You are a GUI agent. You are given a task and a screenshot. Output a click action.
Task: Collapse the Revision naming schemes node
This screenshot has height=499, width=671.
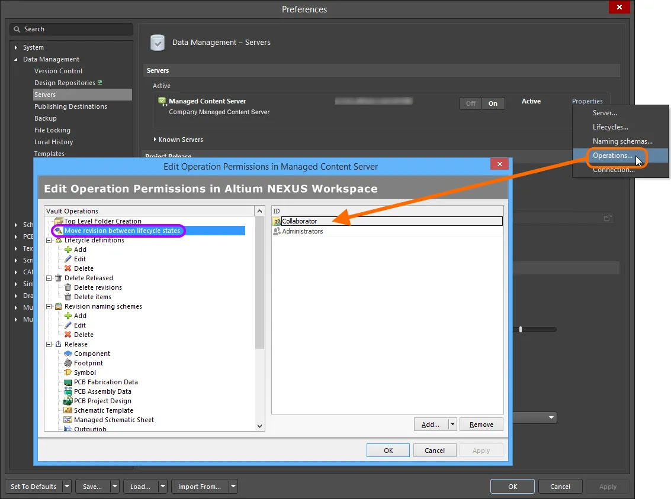[x=49, y=306]
